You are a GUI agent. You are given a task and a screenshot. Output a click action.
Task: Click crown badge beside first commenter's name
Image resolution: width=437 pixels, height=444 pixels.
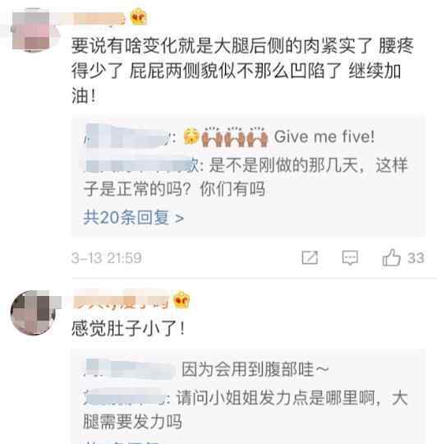pyautogui.click(x=138, y=16)
